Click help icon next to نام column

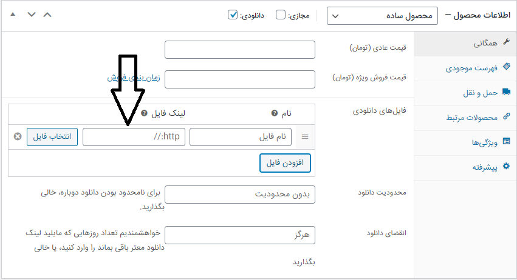(275, 113)
